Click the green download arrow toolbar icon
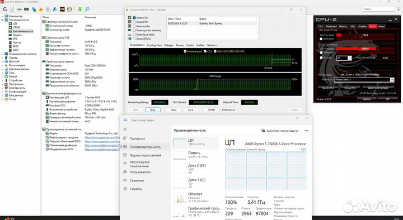This screenshot has width=403, height=220. pyautogui.click(x=80, y=9)
